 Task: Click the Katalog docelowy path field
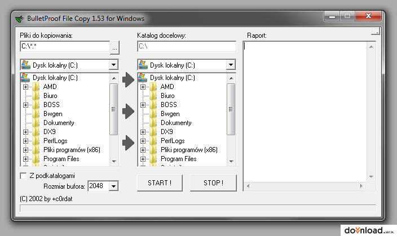(x=187, y=47)
